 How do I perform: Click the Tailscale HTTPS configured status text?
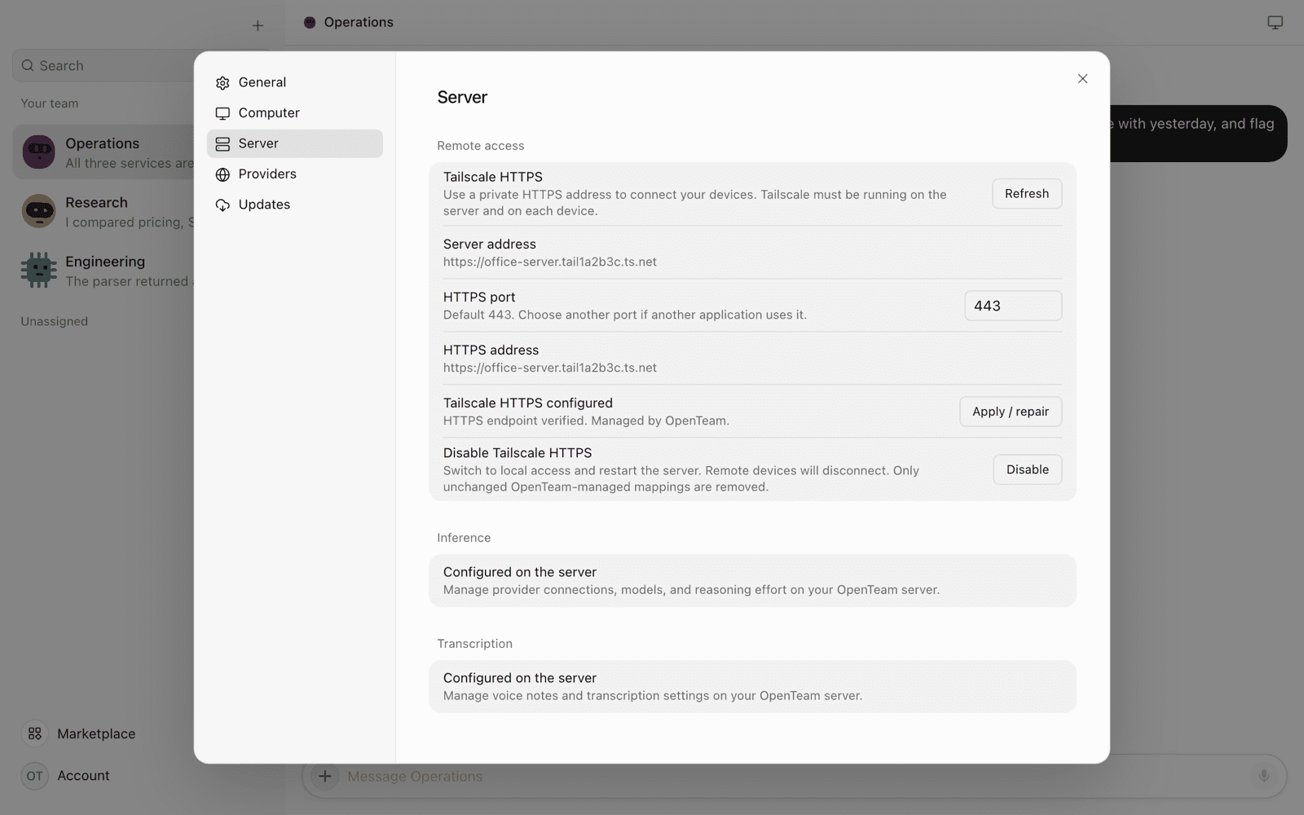point(528,403)
